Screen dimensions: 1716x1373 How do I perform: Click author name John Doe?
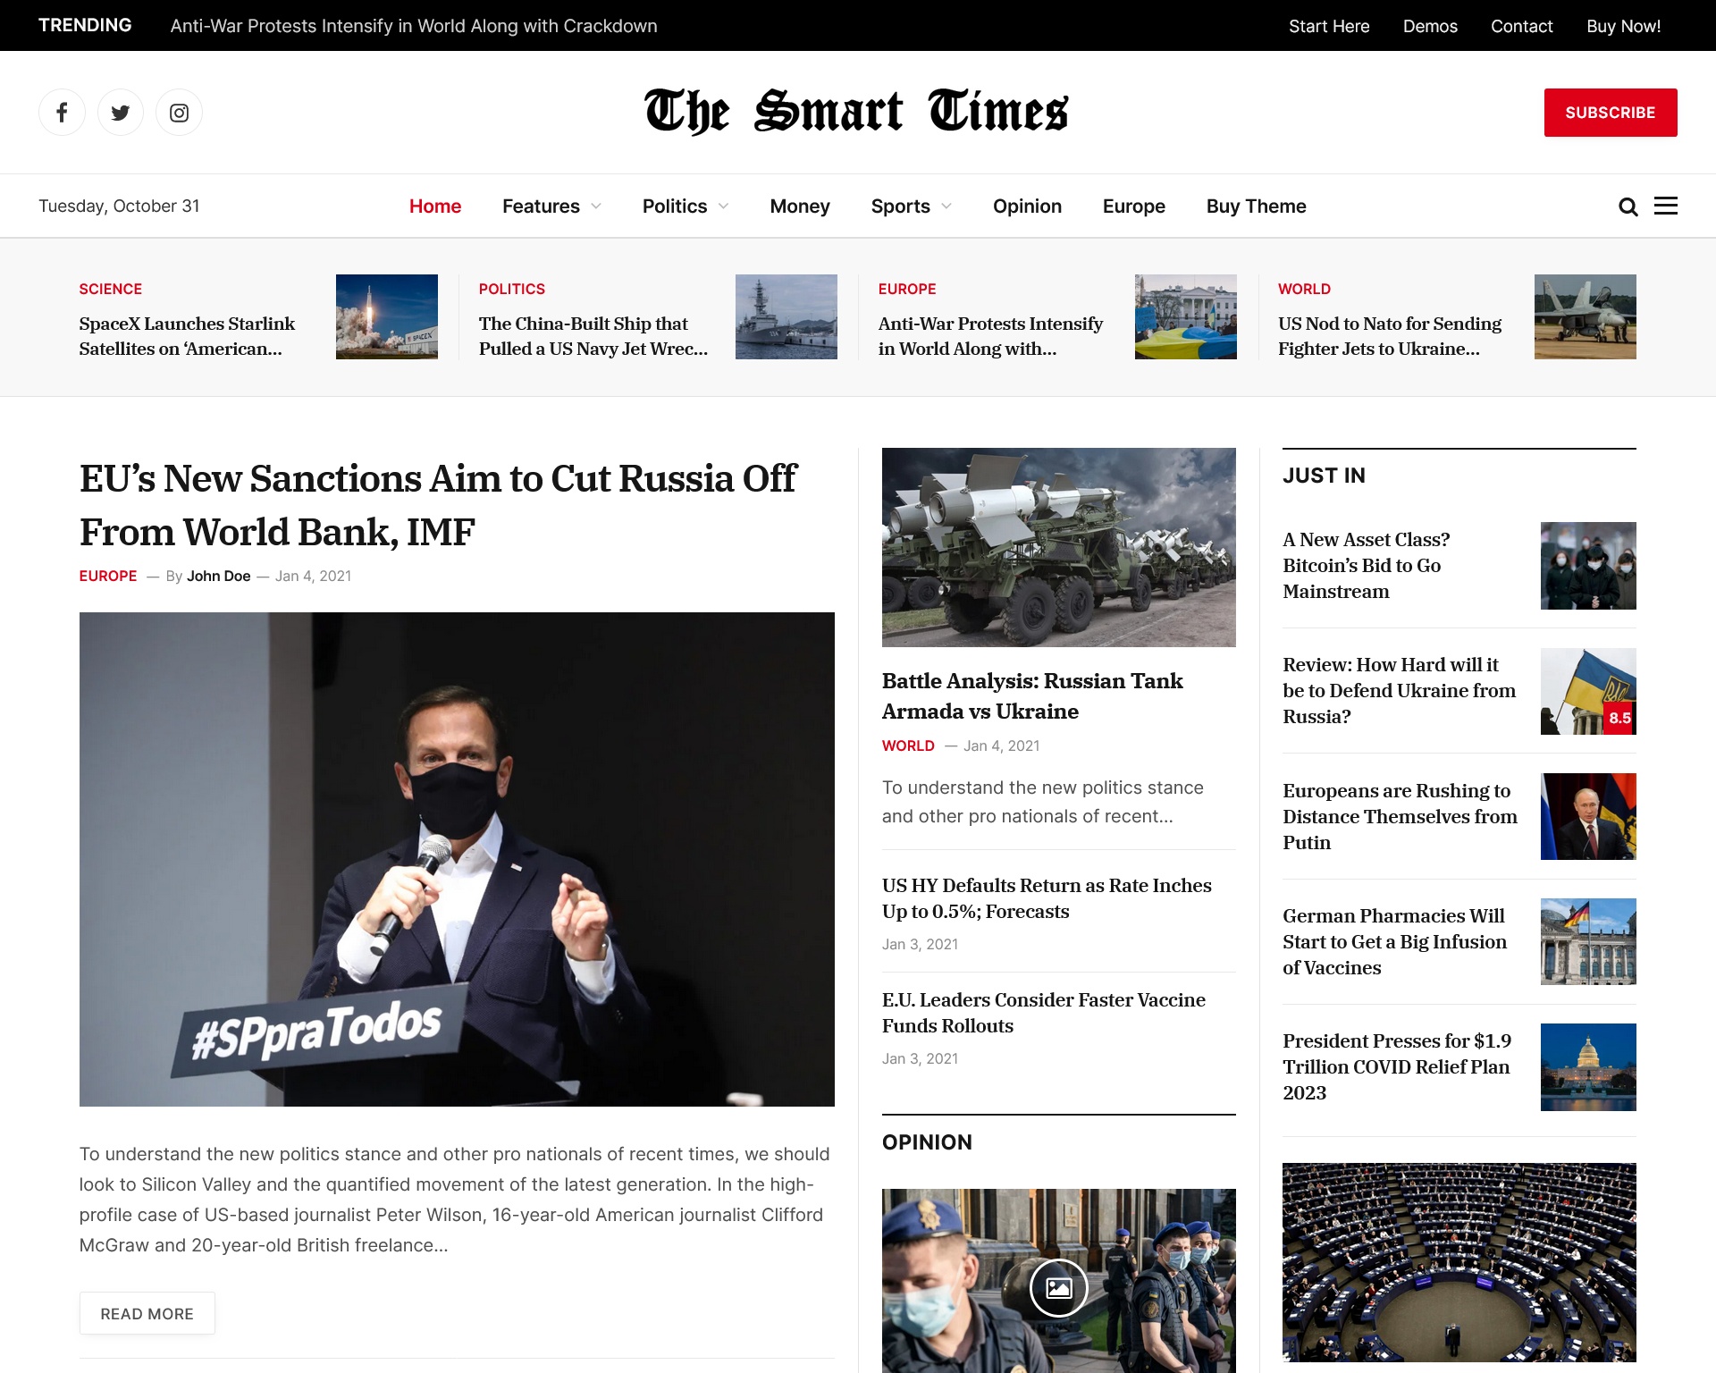pos(218,576)
